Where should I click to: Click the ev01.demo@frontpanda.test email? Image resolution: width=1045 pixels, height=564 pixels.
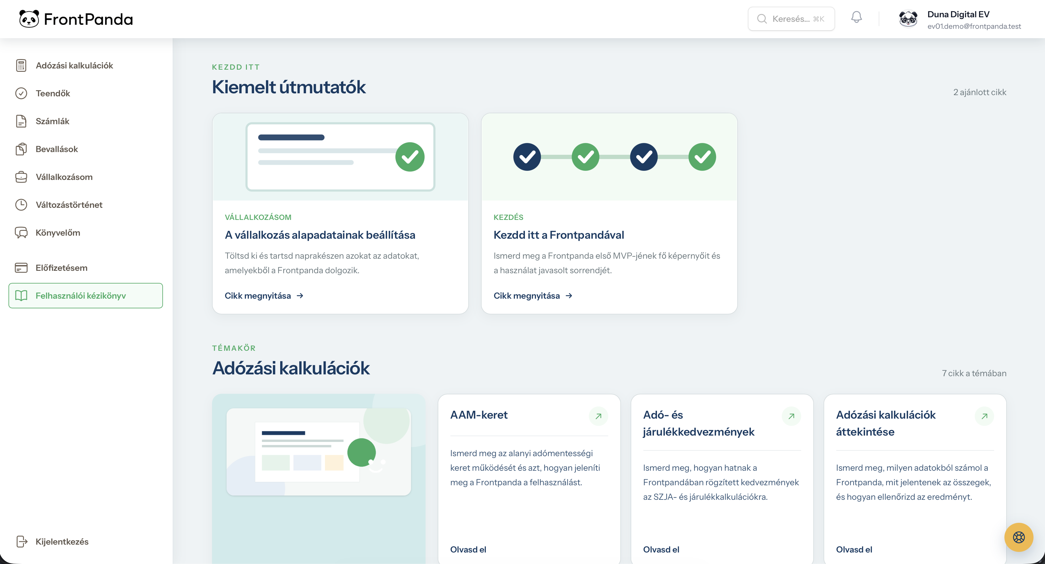pos(974,26)
